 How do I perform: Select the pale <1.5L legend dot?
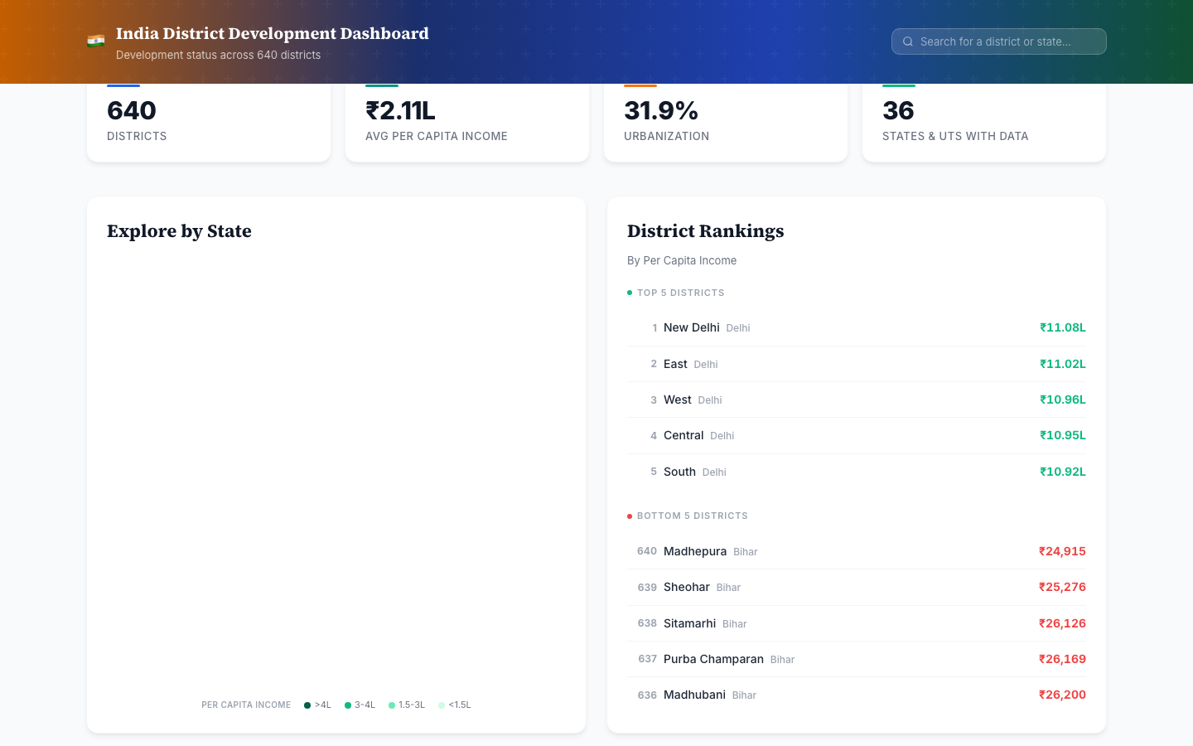click(x=443, y=705)
